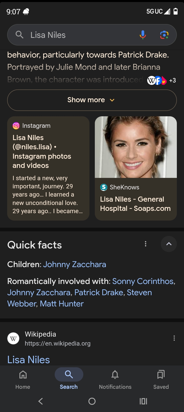Collapse the Quick facts section
The width and height of the screenshot is (184, 412).
[x=169, y=244]
